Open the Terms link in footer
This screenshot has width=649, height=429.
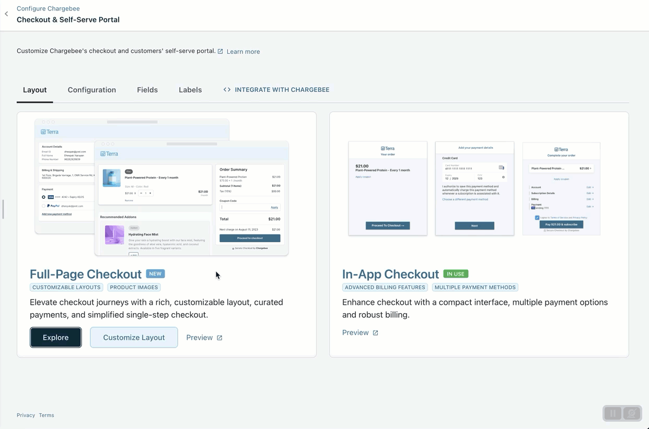click(47, 415)
